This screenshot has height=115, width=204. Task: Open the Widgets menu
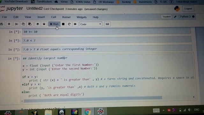[x=82, y=17]
